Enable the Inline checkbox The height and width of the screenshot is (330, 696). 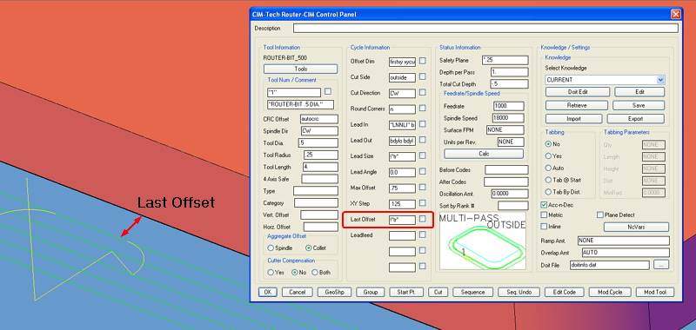(544, 227)
